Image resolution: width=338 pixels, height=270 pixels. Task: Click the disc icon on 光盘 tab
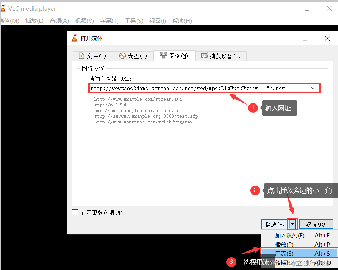point(123,56)
